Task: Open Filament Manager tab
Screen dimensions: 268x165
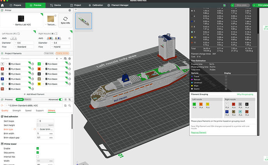Action: [118, 5]
